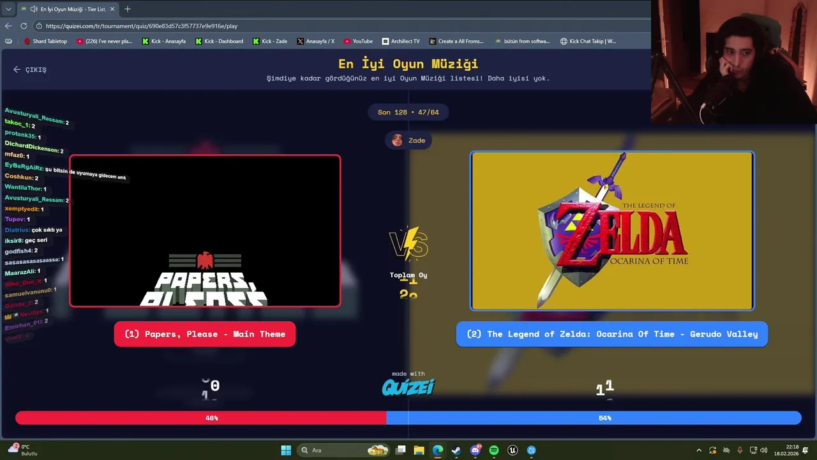Image resolution: width=817 pixels, height=460 pixels.
Task: Click the leftmost icon on the bookmarks bar
Action: point(8,41)
